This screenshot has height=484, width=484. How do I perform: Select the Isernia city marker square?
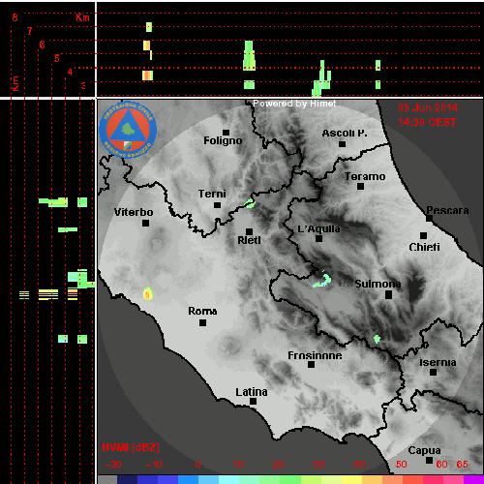[433, 372]
